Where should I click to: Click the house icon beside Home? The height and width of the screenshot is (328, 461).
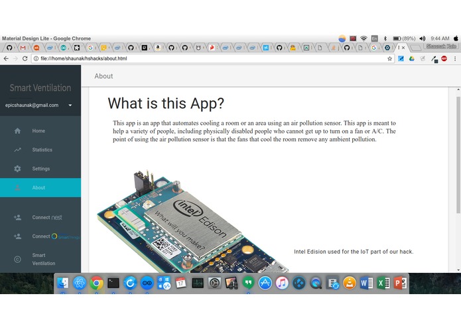pos(18,131)
